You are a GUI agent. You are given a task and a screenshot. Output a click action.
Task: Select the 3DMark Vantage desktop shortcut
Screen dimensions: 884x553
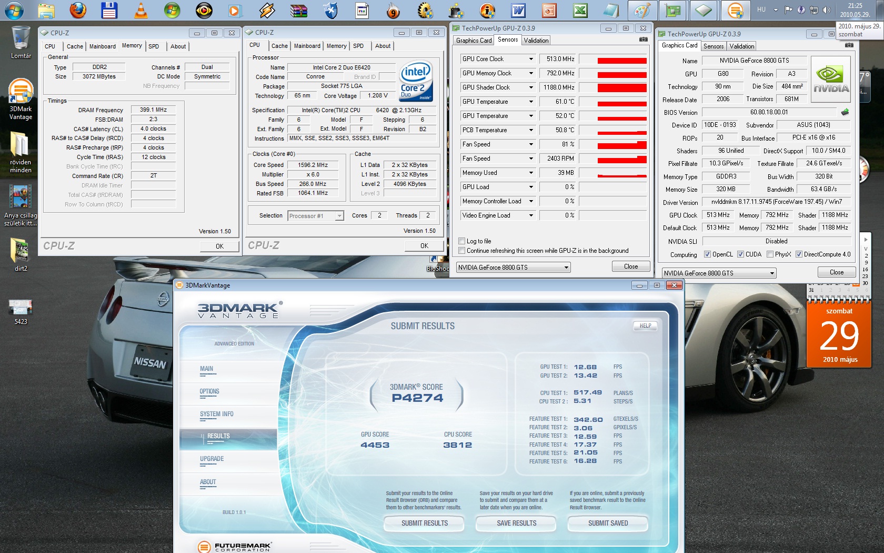[21, 100]
